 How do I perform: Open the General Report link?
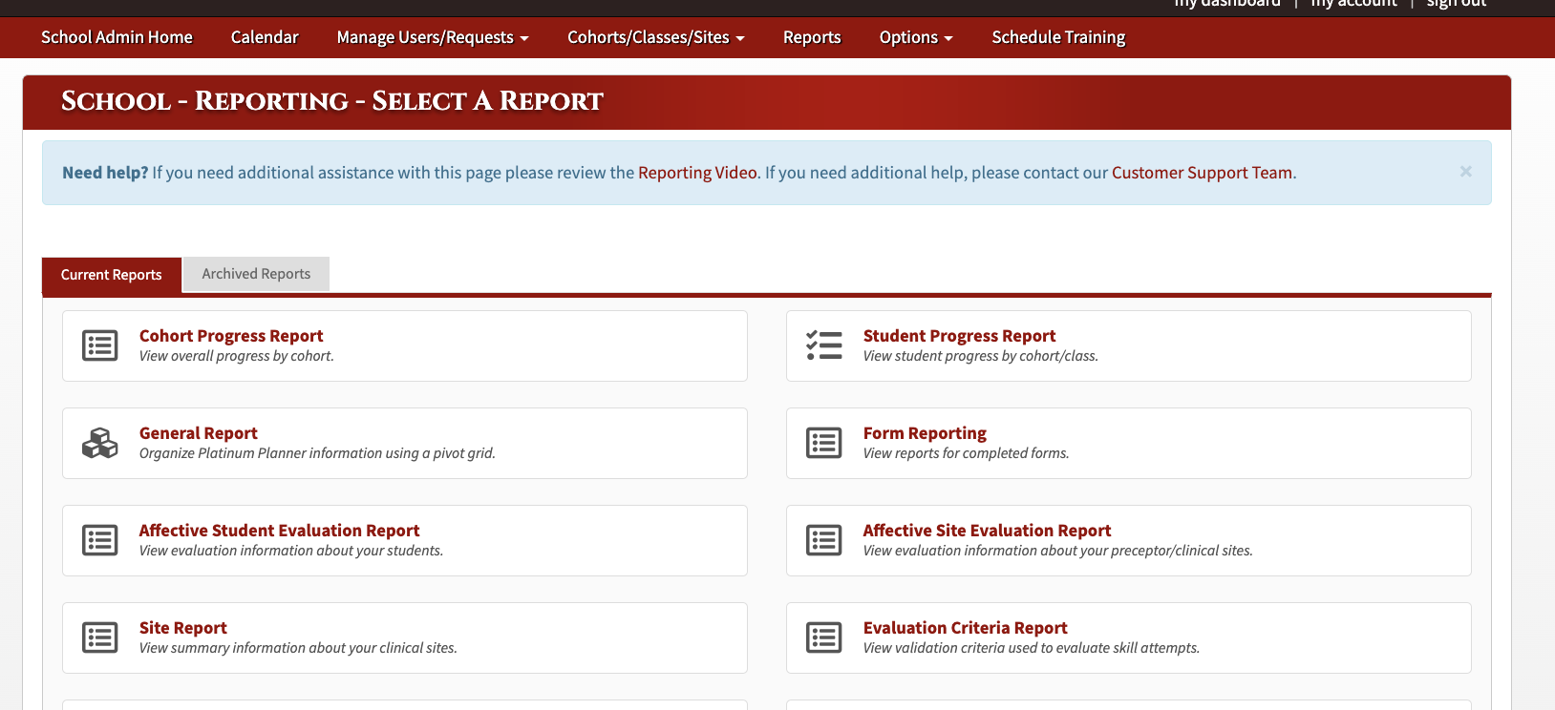click(199, 433)
